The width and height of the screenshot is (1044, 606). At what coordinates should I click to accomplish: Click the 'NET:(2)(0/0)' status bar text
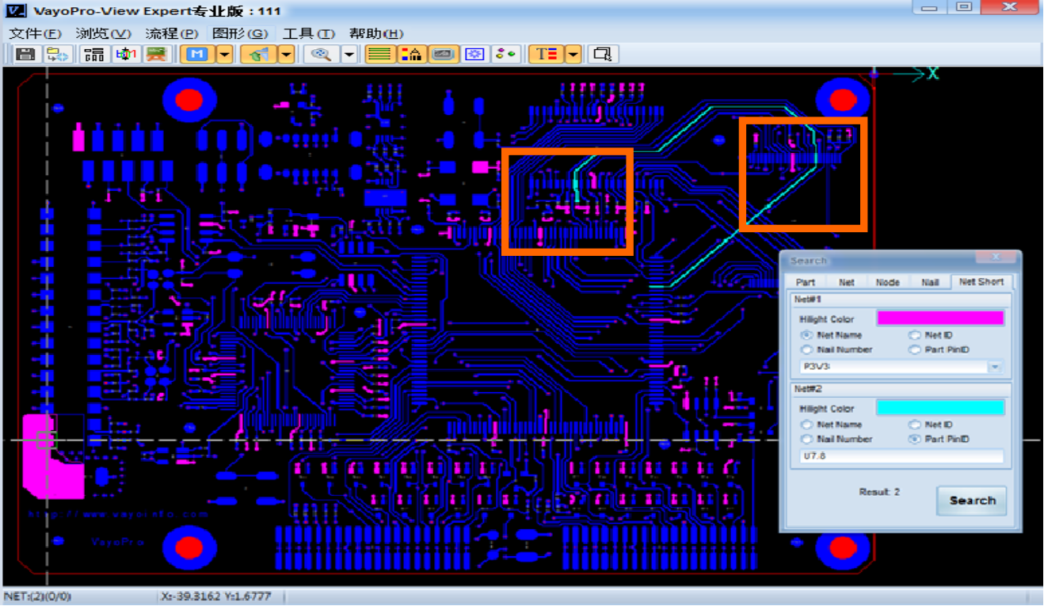[x=37, y=596]
